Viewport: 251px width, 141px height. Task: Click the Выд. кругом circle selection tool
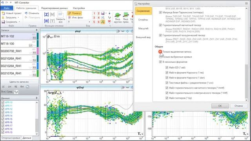click(118, 18)
